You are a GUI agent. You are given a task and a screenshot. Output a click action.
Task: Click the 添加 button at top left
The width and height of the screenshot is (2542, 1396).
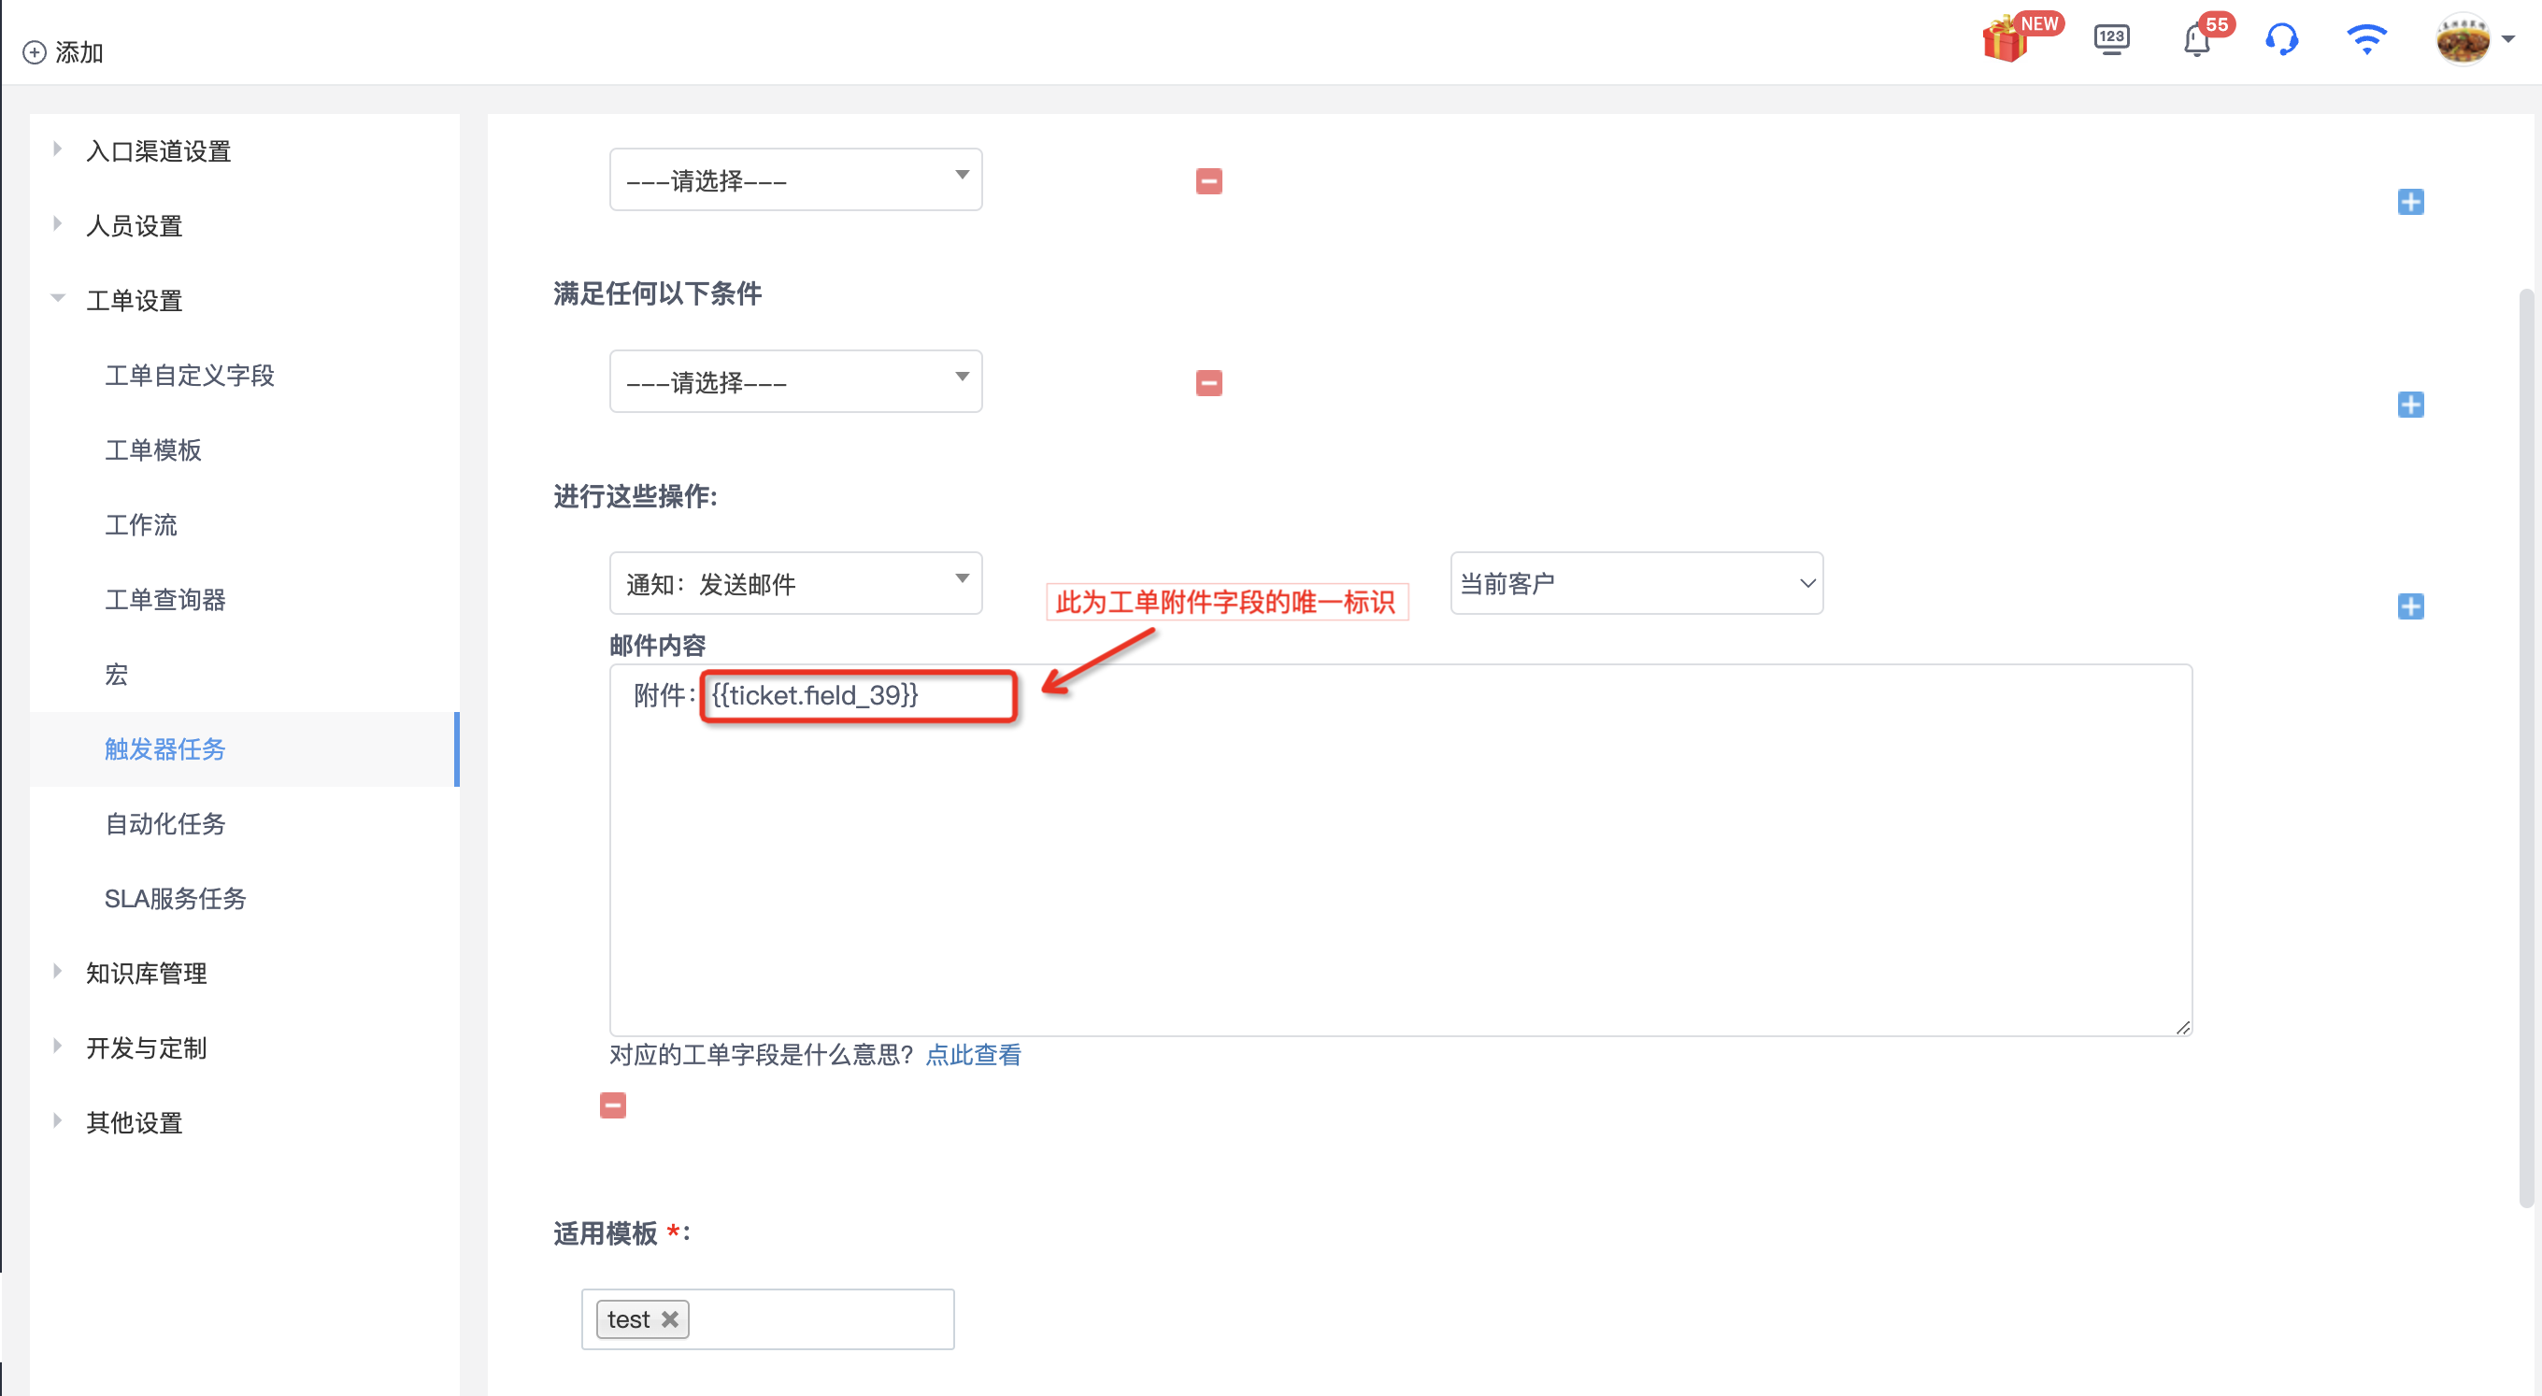click(x=64, y=51)
